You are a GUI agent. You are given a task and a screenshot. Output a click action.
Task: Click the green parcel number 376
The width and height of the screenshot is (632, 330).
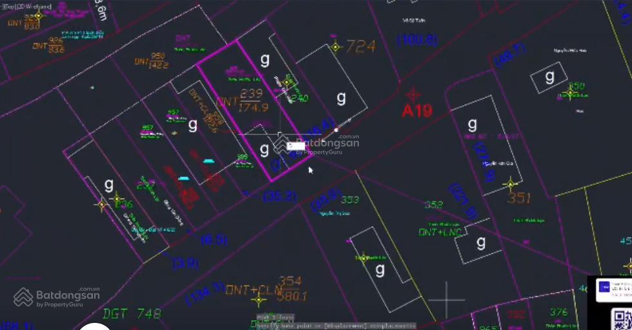click(x=558, y=313)
